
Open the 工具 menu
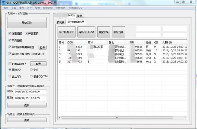click(14, 8)
